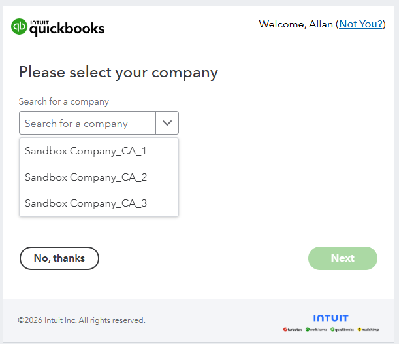Click the Credit Karma icon in footer
399x344 pixels.
pos(316,329)
